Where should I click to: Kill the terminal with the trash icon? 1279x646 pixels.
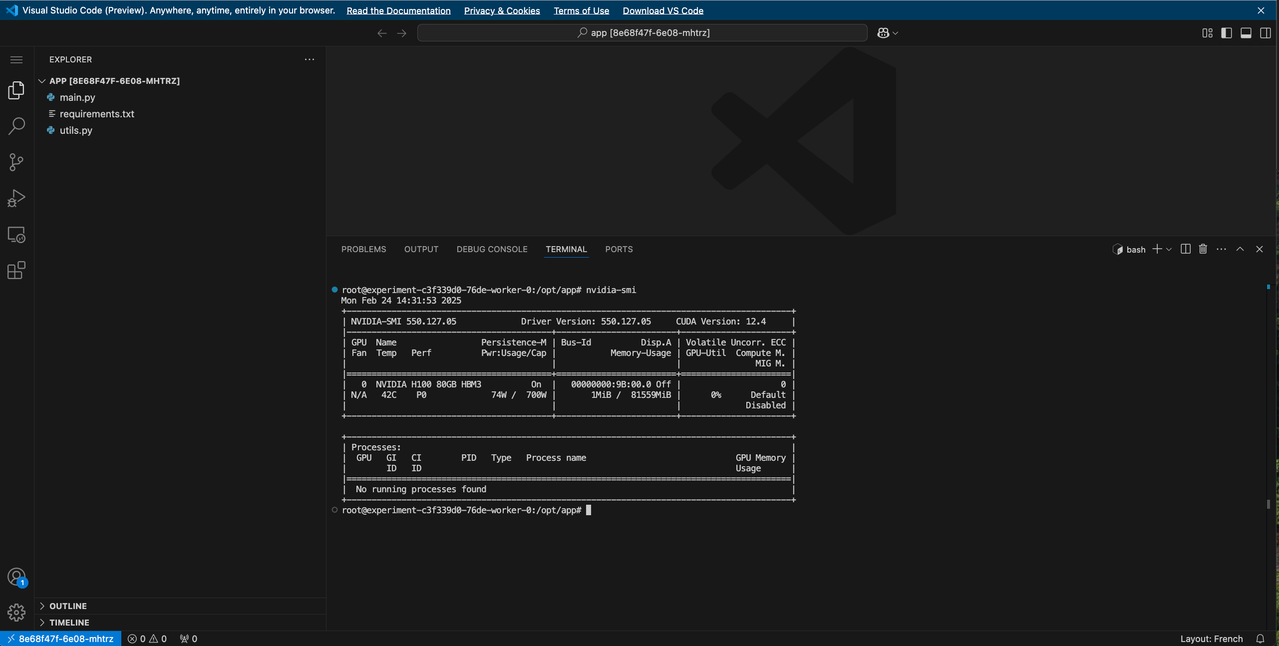tap(1203, 249)
